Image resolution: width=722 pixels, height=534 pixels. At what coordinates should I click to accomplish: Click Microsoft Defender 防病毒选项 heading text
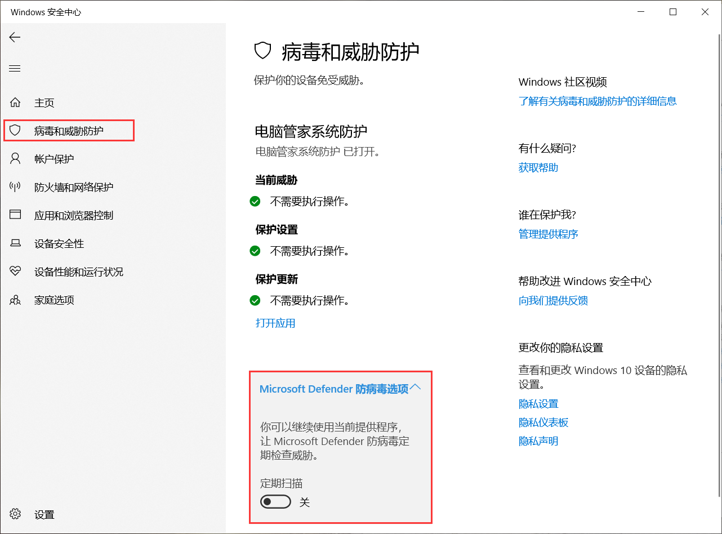click(334, 389)
